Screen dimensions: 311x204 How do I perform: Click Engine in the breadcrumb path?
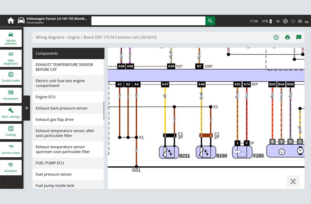pyautogui.click(x=74, y=38)
